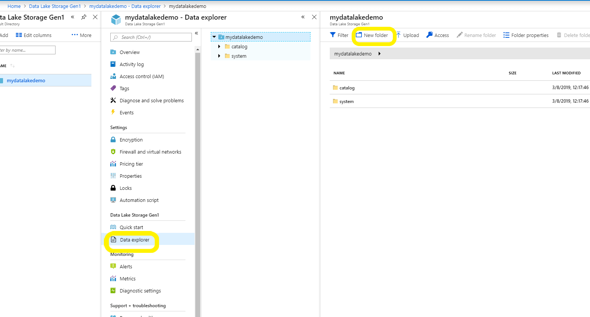Select catalog folder in tree
590x317 pixels.
pyautogui.click(x=239, y=46)
